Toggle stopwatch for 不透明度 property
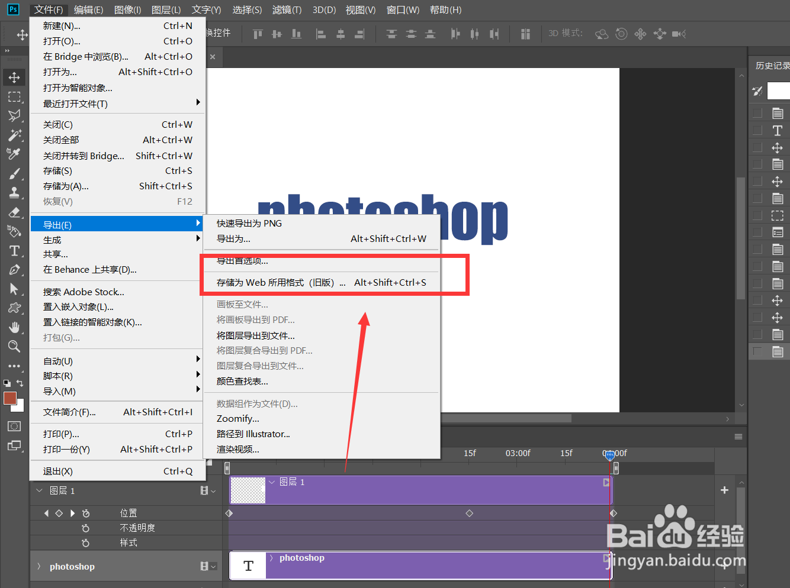The width and height of the screenshot is (790, 588). click(86, 528)
